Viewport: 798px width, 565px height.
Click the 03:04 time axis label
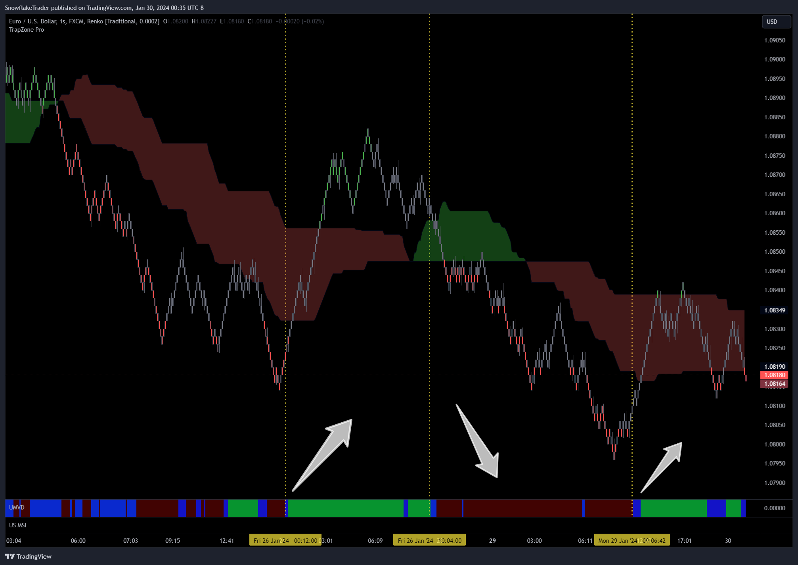tap(14, 541)
